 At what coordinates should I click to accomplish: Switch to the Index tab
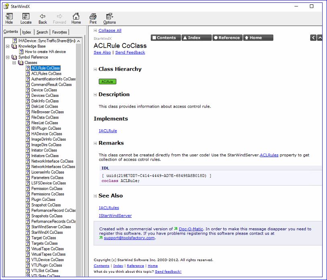27,32
